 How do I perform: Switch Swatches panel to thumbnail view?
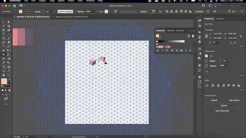coord(193,36)
